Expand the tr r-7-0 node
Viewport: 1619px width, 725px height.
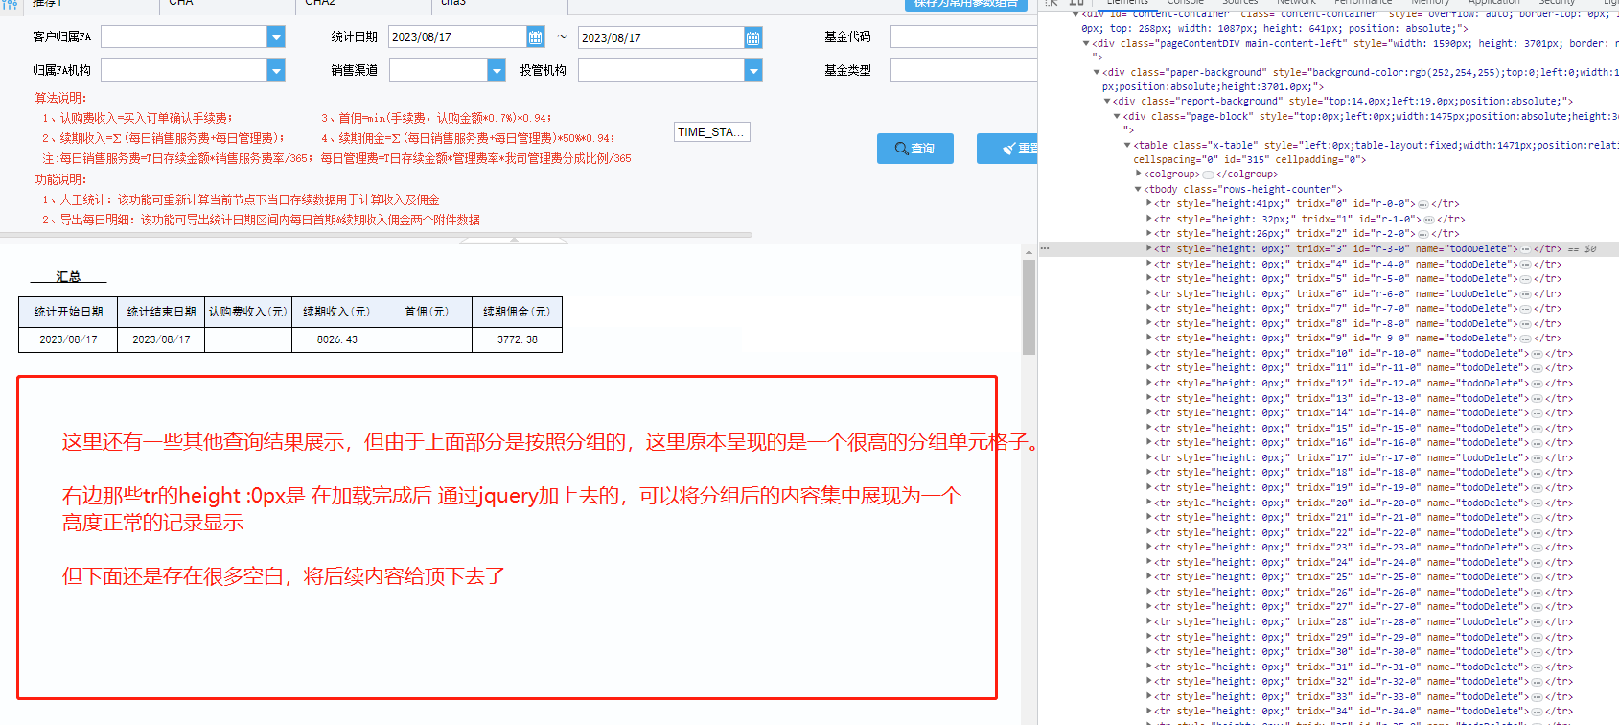[x=1149, y=309]
